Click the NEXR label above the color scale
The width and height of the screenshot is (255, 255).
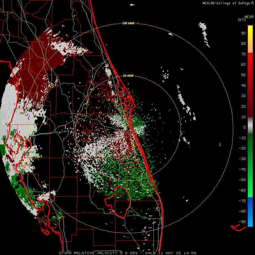pos(249,17)
